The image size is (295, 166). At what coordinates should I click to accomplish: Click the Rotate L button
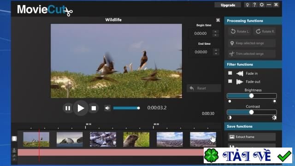coord(240,31)
